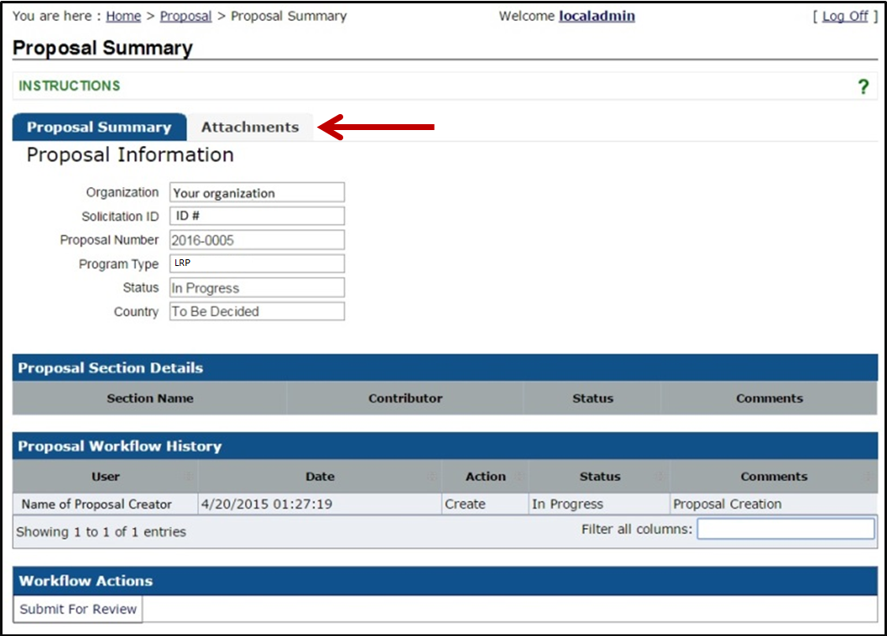Click the Status field showing In Progress
This screenshot has width=887, height=636.
click(x=257, y=288)
